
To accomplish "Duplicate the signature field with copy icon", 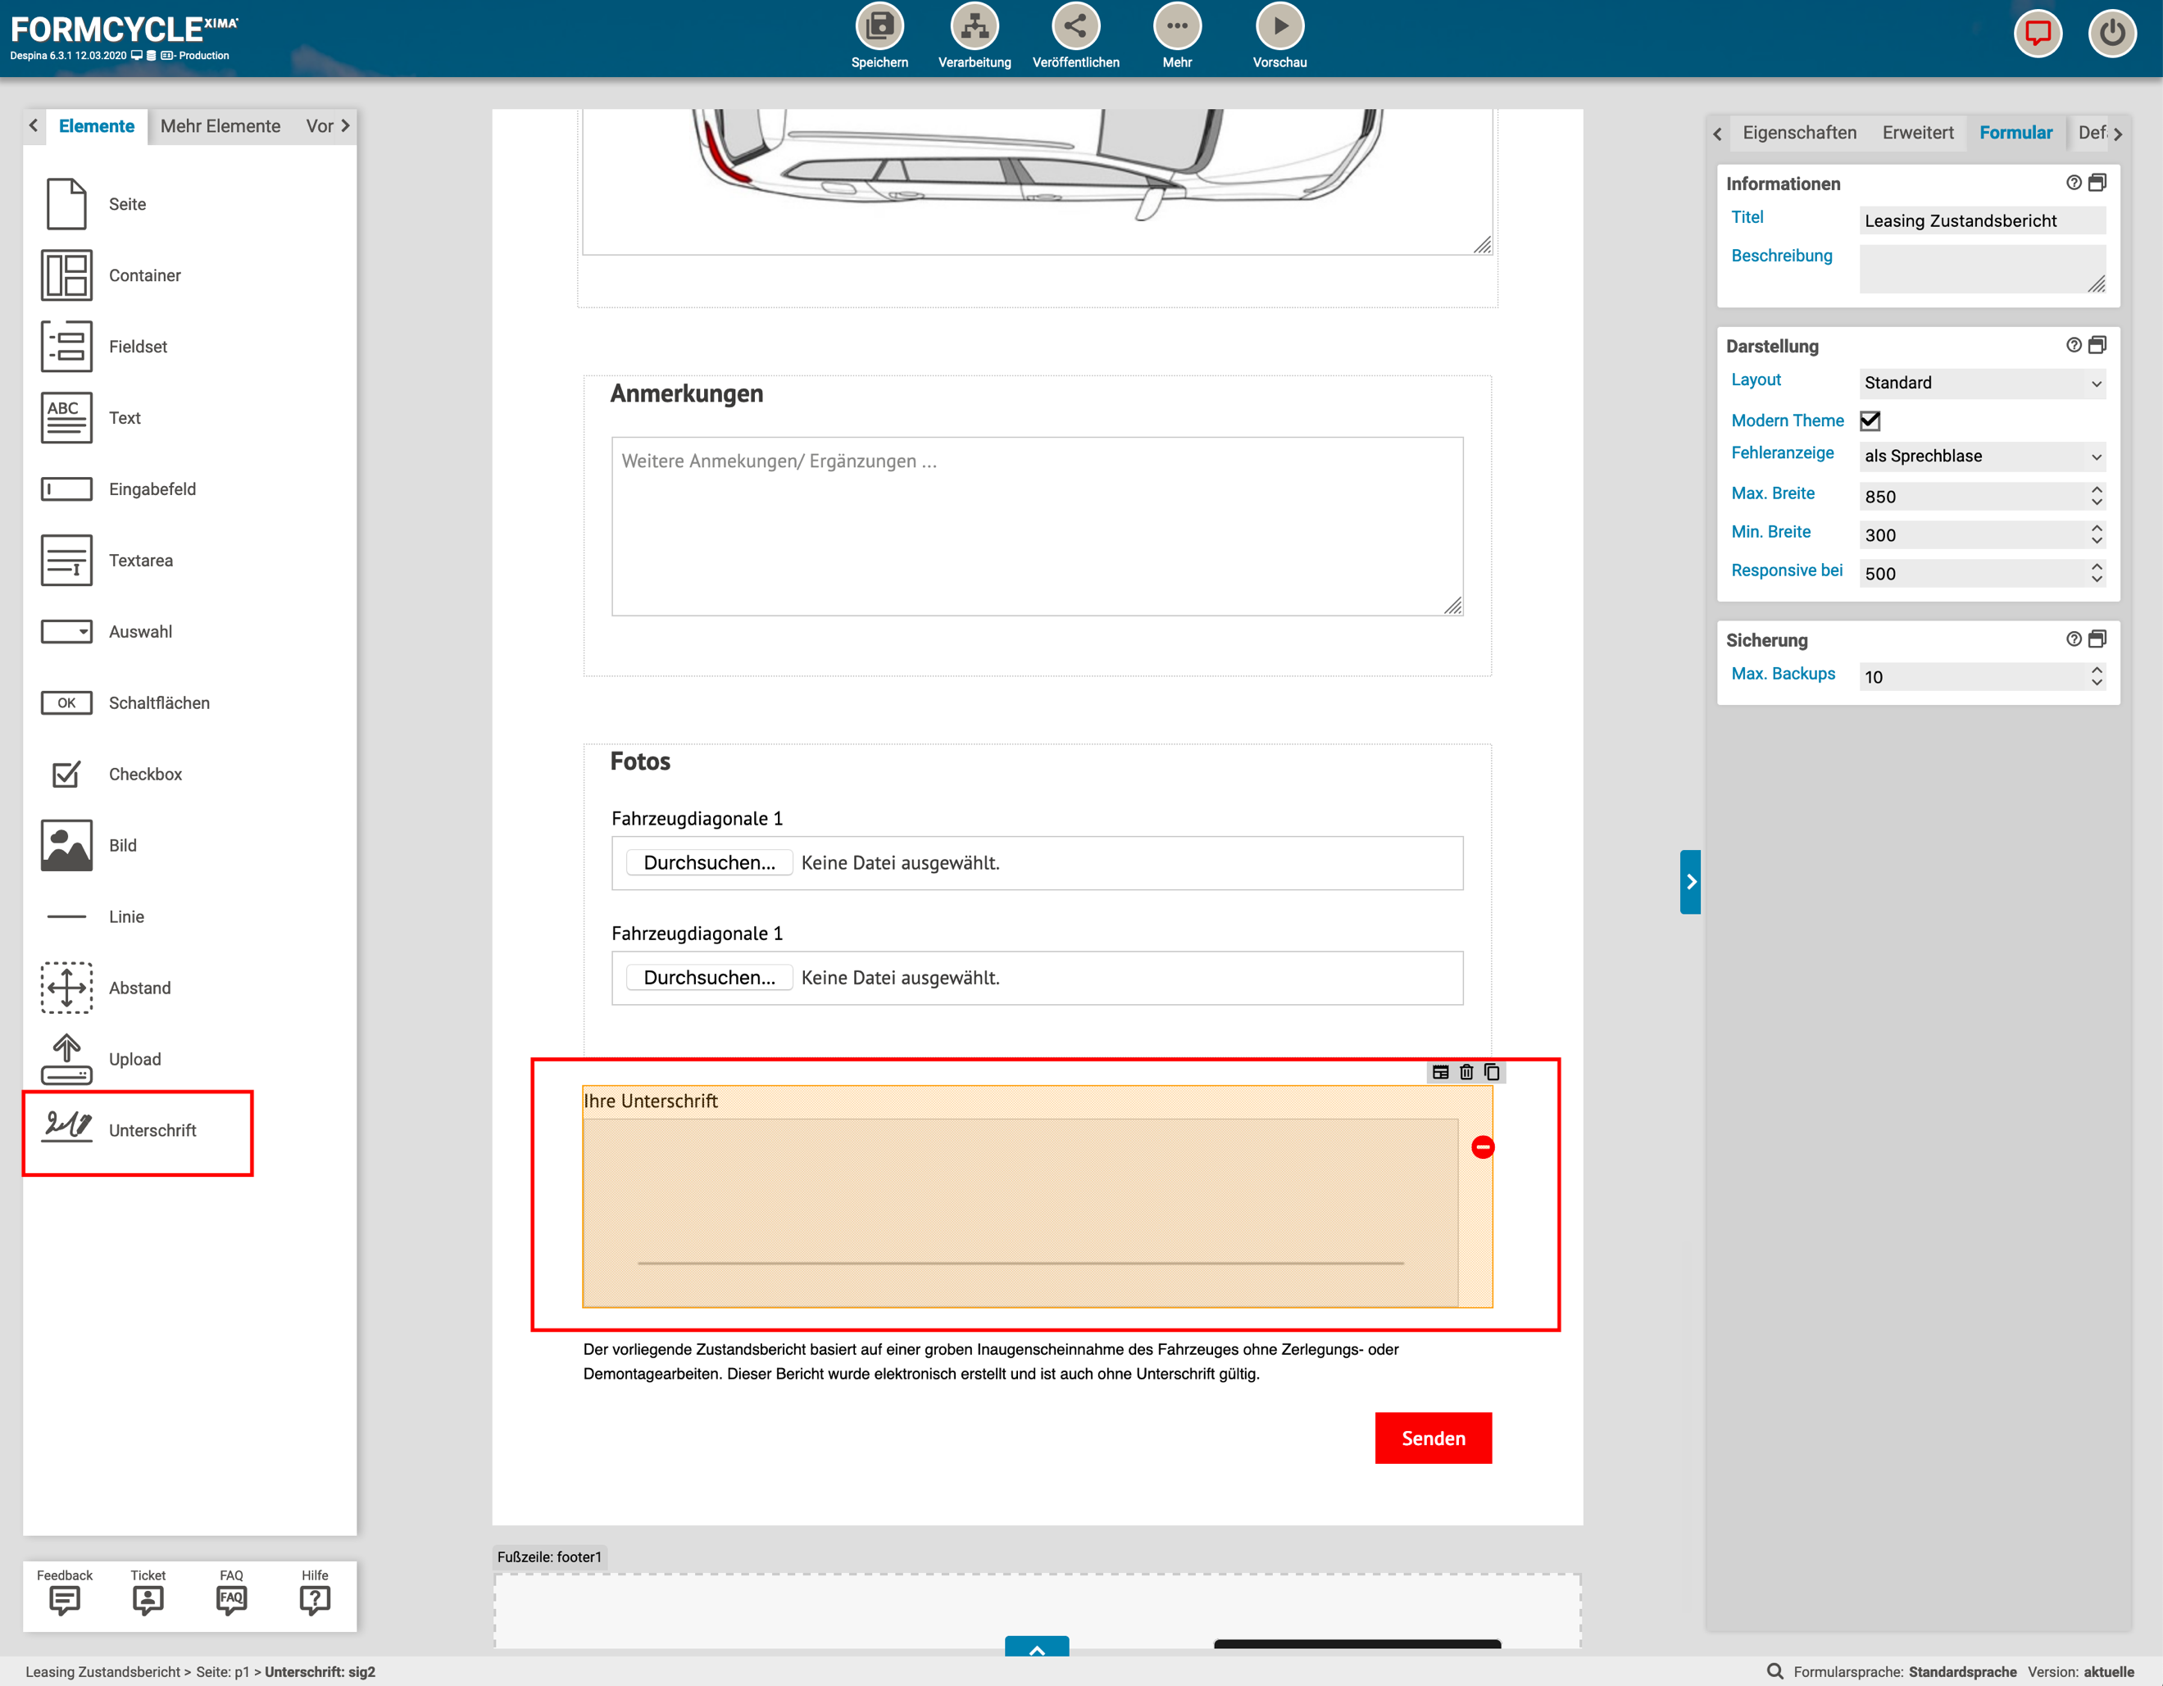I will tap(1492, 1072).
